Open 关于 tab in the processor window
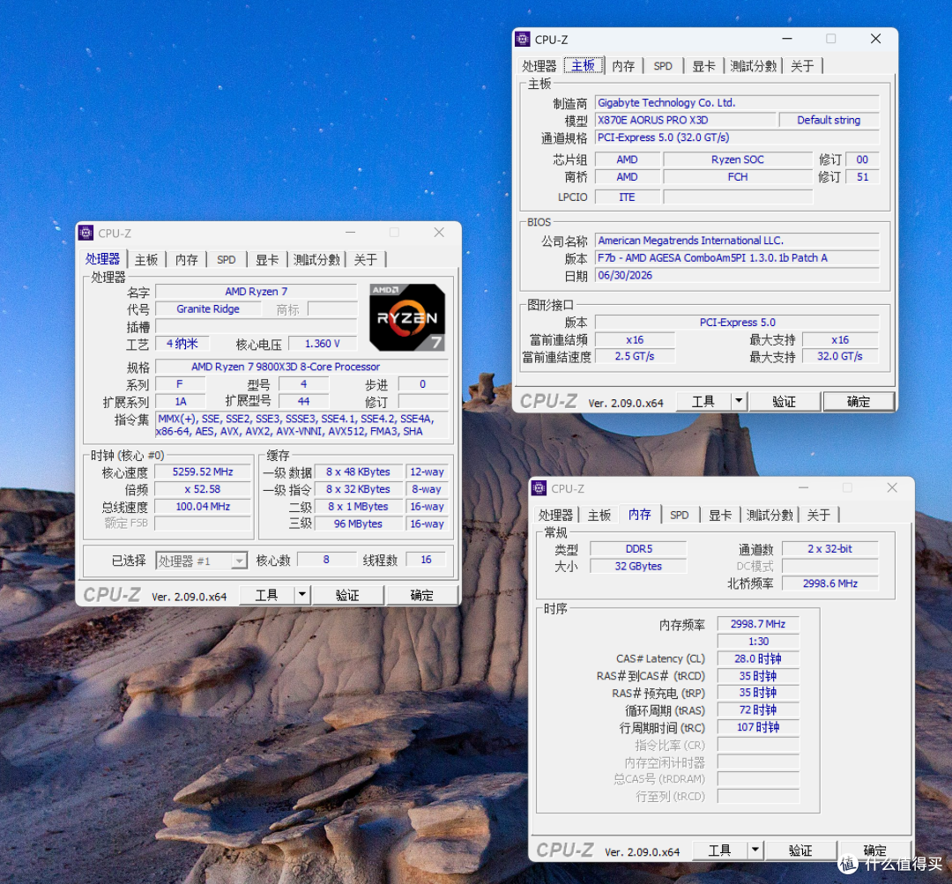 366,260
